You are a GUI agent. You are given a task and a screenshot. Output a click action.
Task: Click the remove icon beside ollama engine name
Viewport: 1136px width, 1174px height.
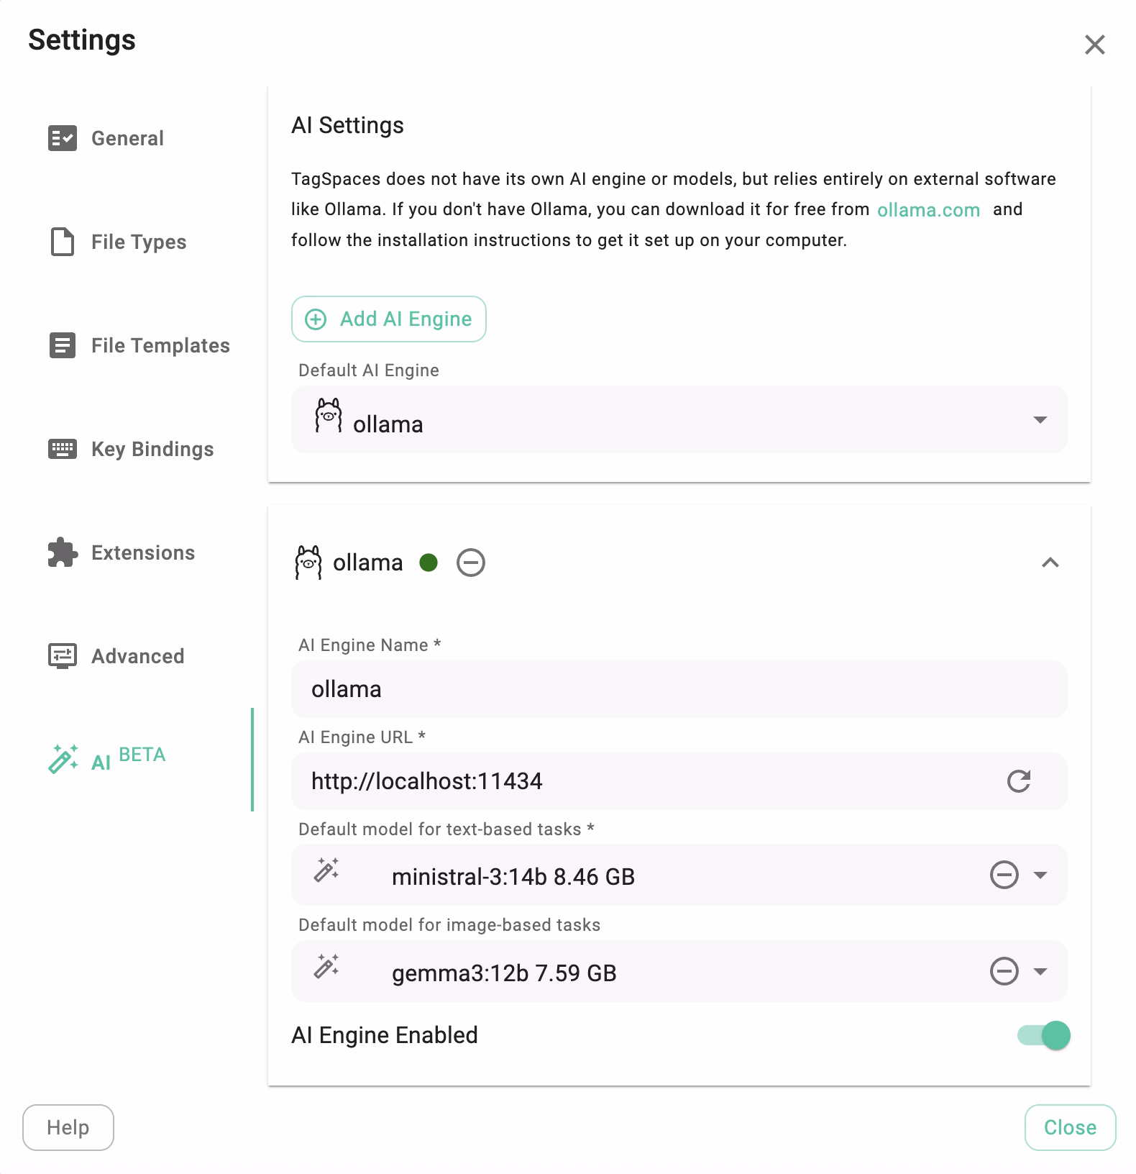(x=471, y=562)
